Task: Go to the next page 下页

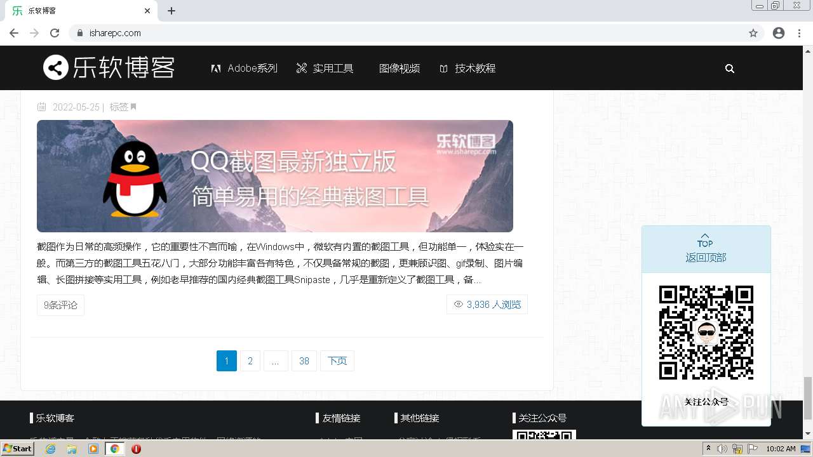Action: tap(337, 361)
